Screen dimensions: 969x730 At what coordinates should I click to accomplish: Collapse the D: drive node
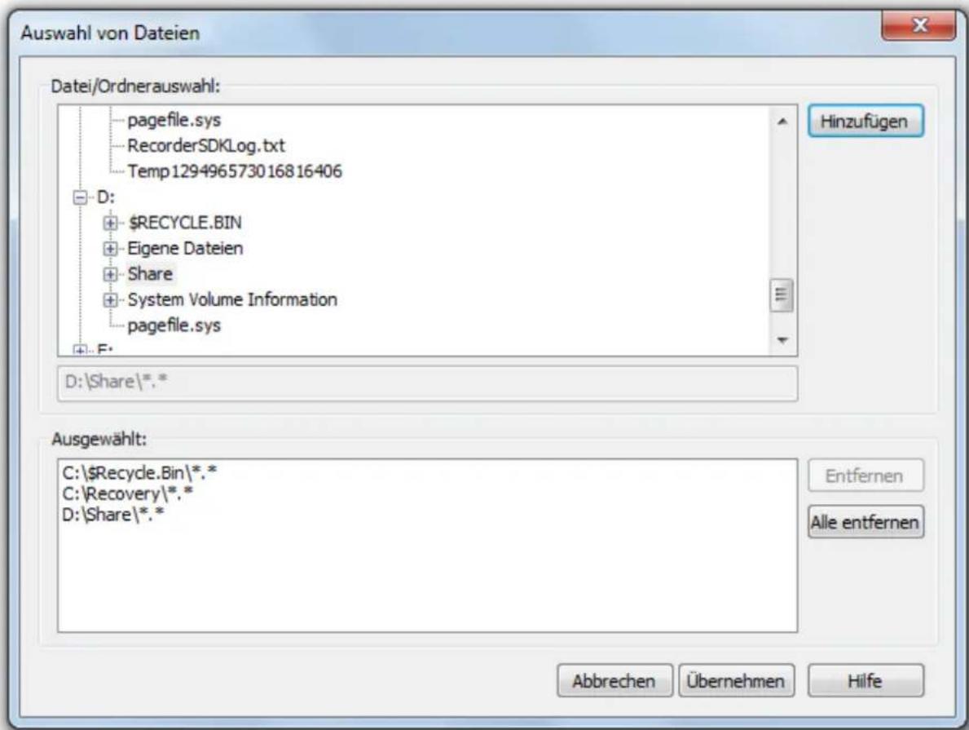click(x=81, y=197)
